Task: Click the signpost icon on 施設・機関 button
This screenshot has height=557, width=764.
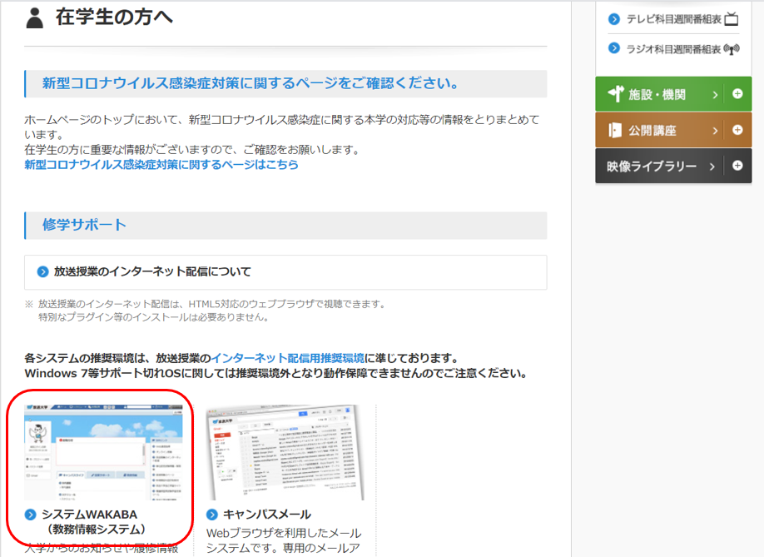Action: (x=616, y=93)
